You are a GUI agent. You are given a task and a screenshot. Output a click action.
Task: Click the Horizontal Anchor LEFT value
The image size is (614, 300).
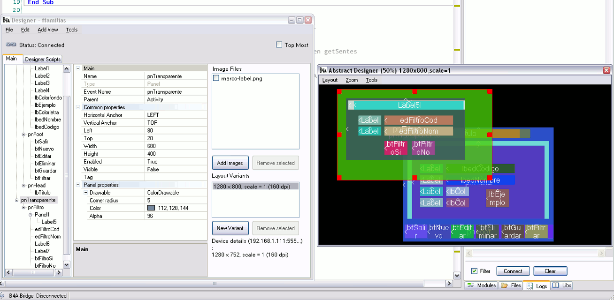coord(176,115)
